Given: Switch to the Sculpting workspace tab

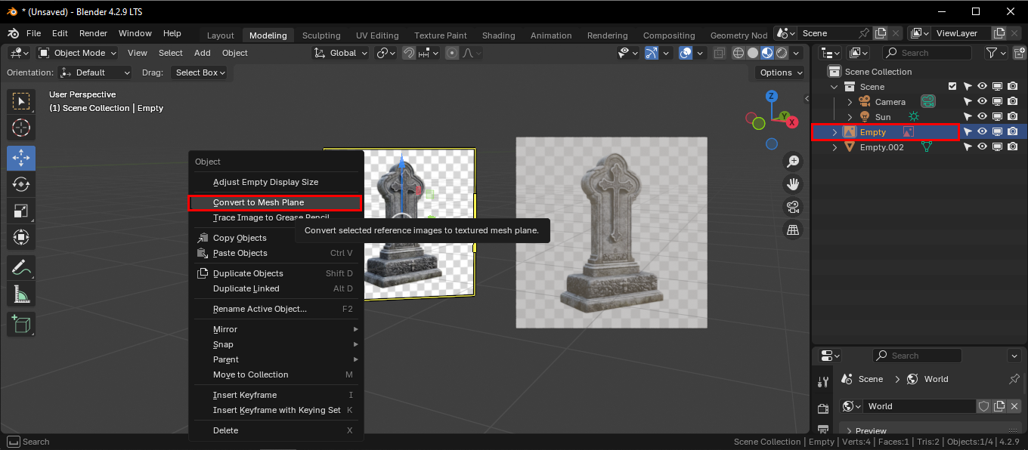Looking at the screenshot, I should [321, 35].
